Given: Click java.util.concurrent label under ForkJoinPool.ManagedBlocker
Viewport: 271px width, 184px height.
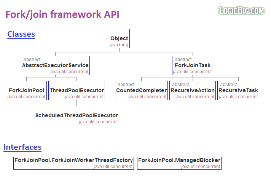Looking at the screenshot, I should click(200, 166).
